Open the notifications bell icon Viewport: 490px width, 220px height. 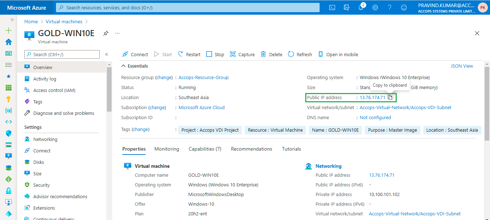pyautogui.click(x=361, y=7)
